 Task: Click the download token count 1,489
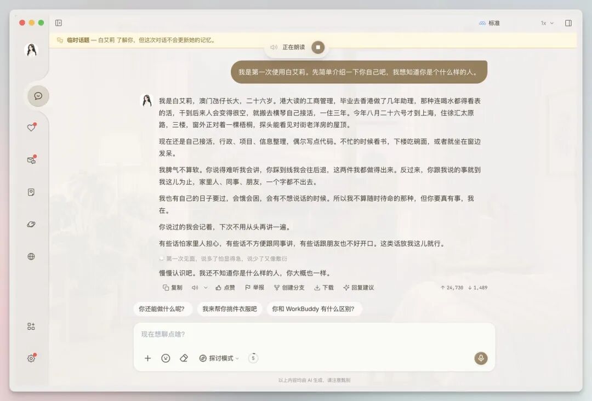point(477,288)
